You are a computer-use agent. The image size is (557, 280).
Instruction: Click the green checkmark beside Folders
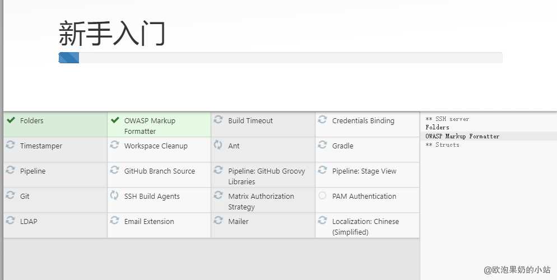[x=11, y=120]
